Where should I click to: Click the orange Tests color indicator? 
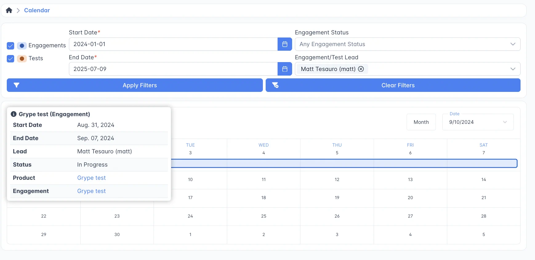click(22, 59)
